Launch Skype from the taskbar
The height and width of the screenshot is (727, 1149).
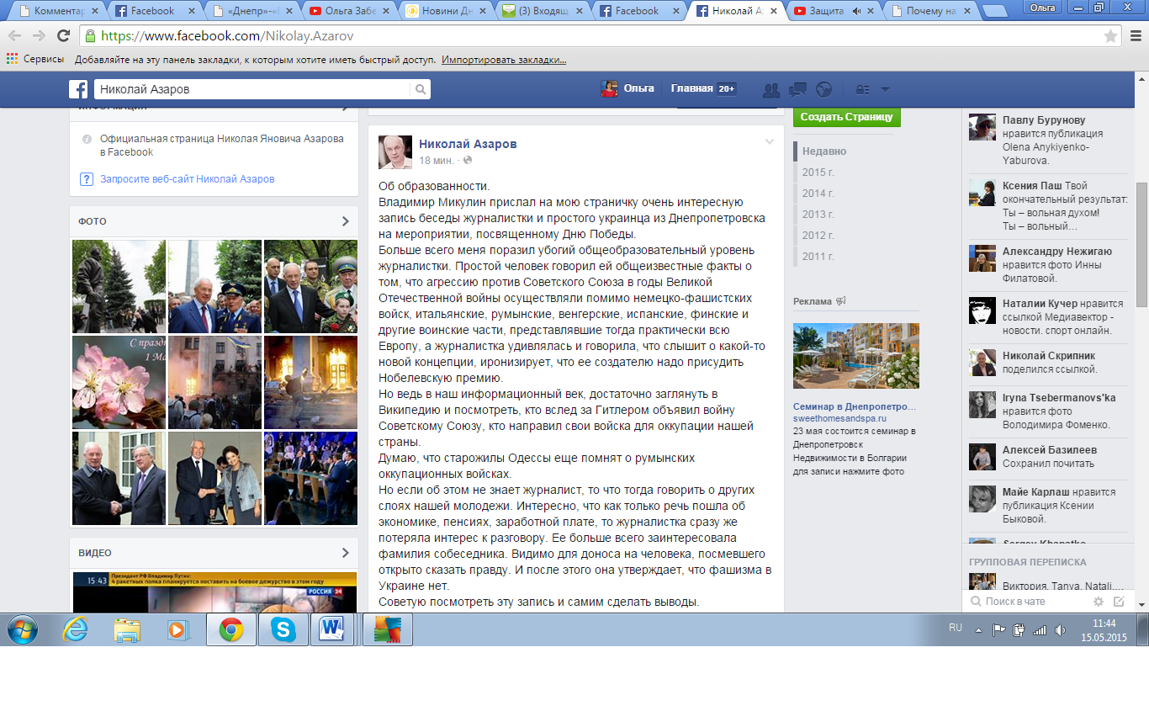click(283, 629)
